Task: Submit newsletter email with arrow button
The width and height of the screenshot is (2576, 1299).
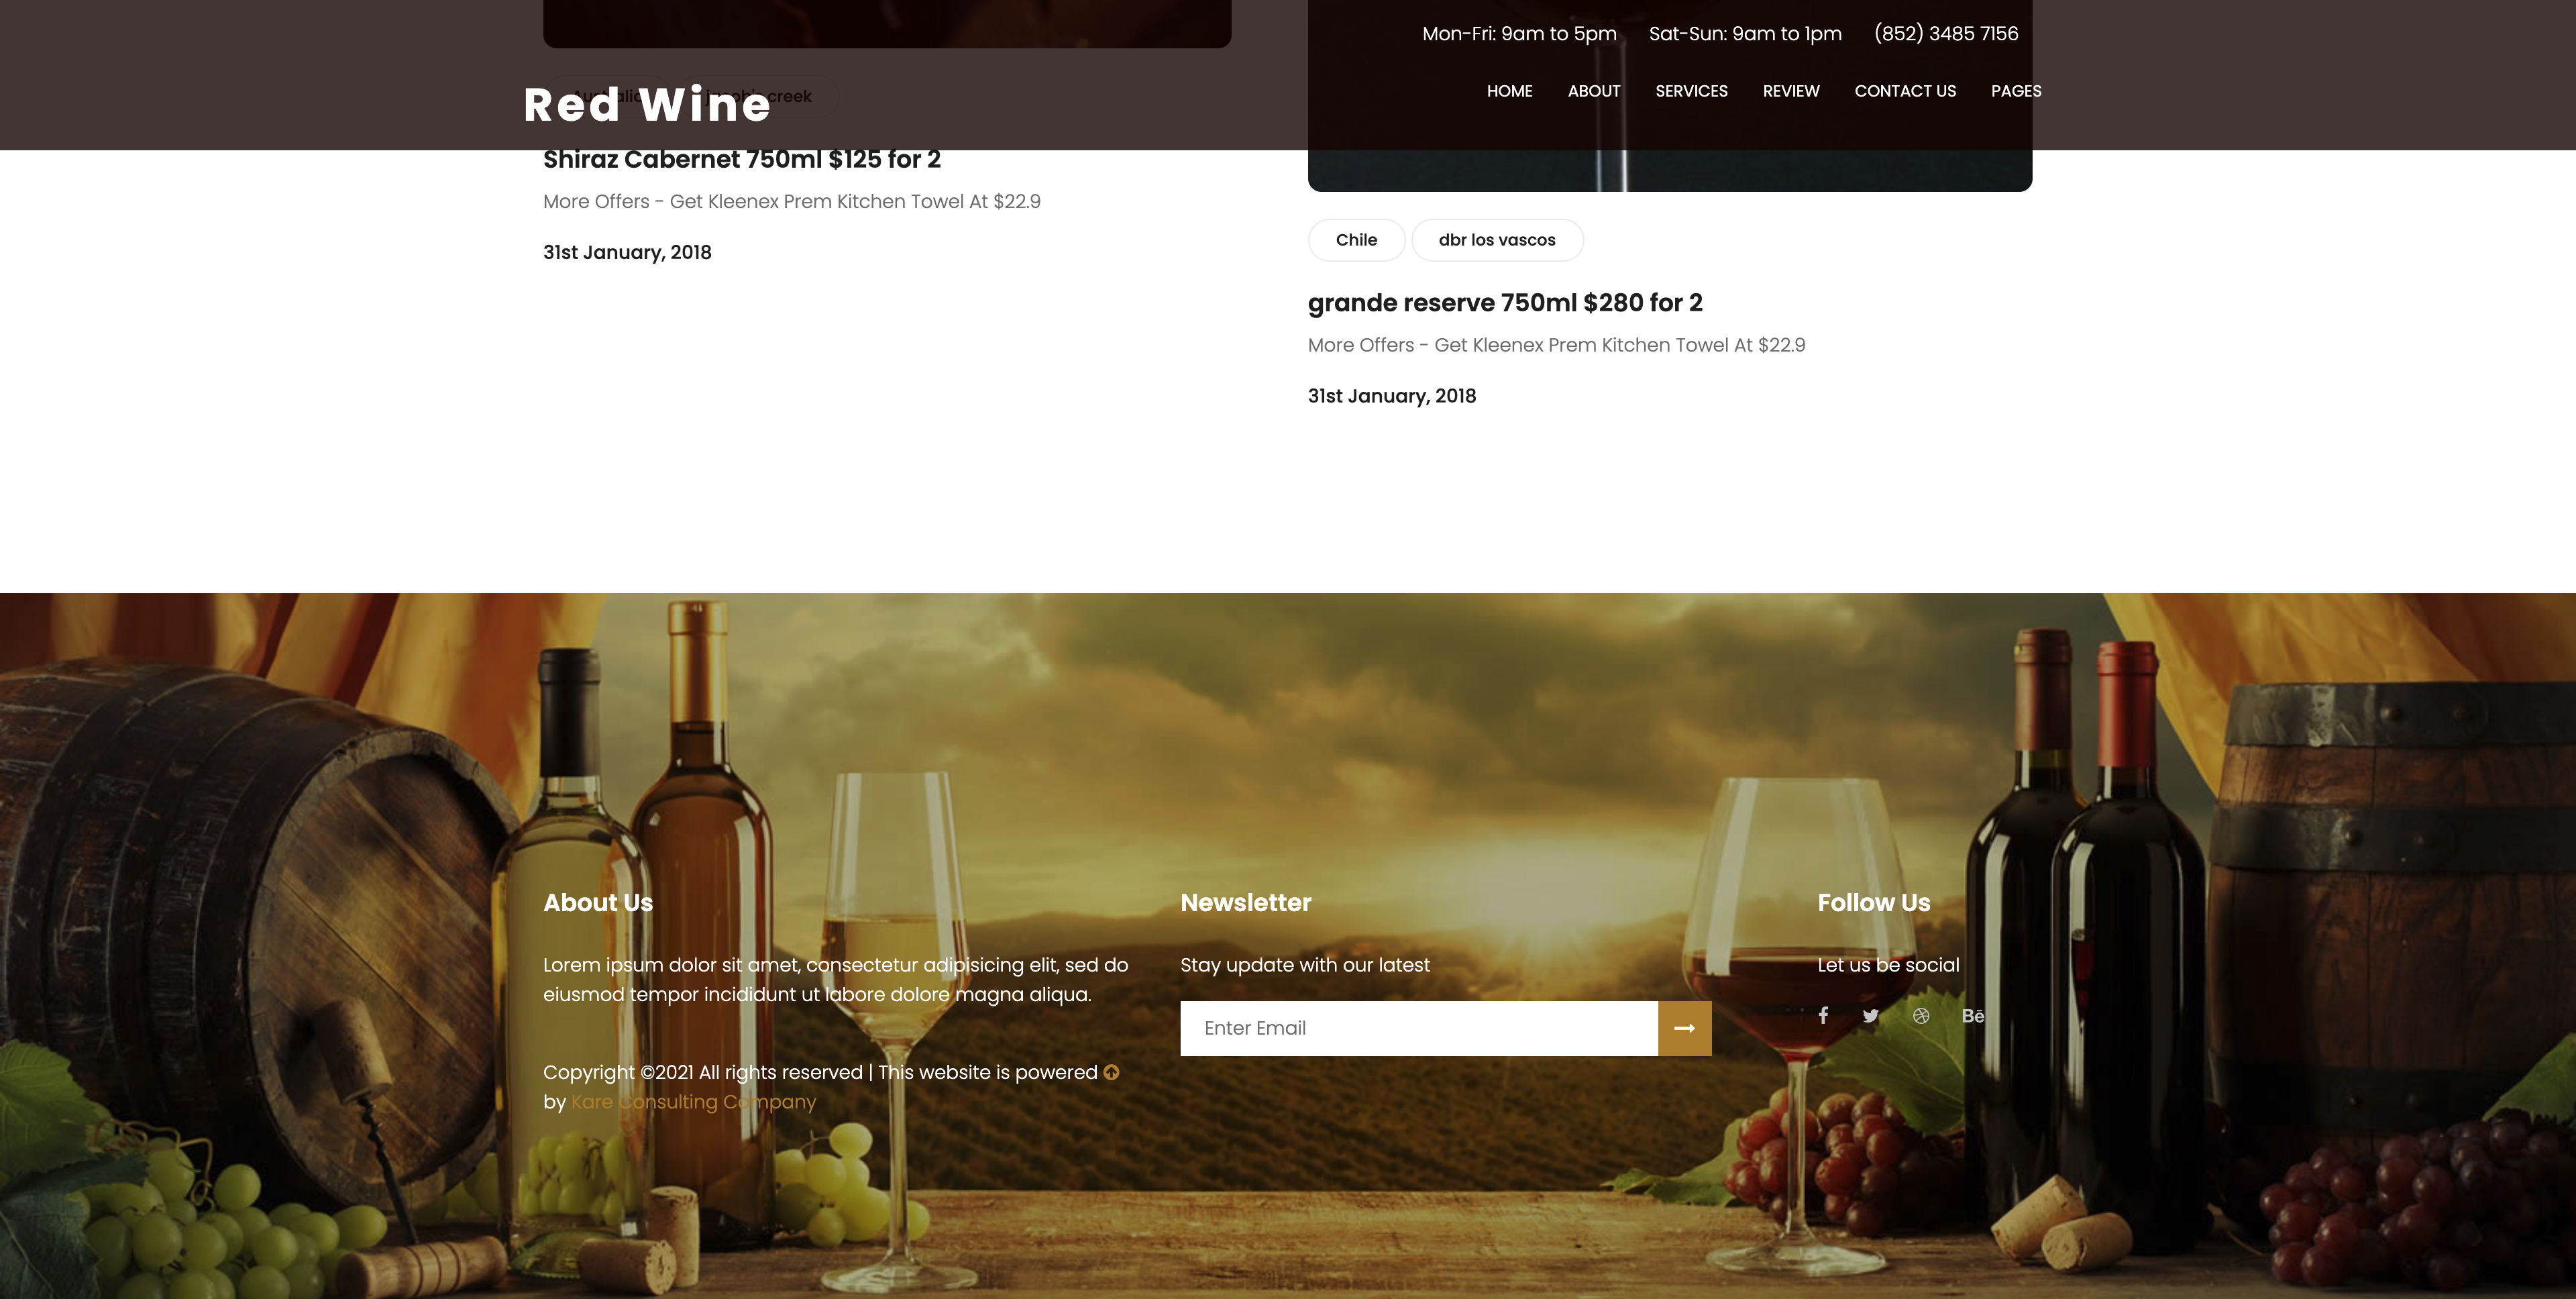Action: pos(1685,1028)
